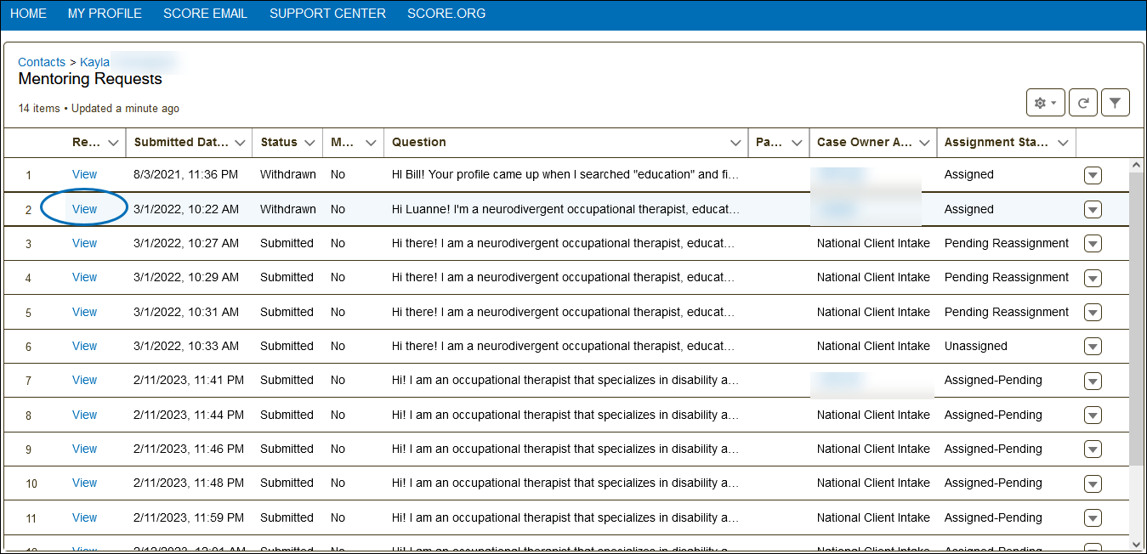Expand Assignment Status column header menu
The image size is (1147, 554).
click(1063, 143)
